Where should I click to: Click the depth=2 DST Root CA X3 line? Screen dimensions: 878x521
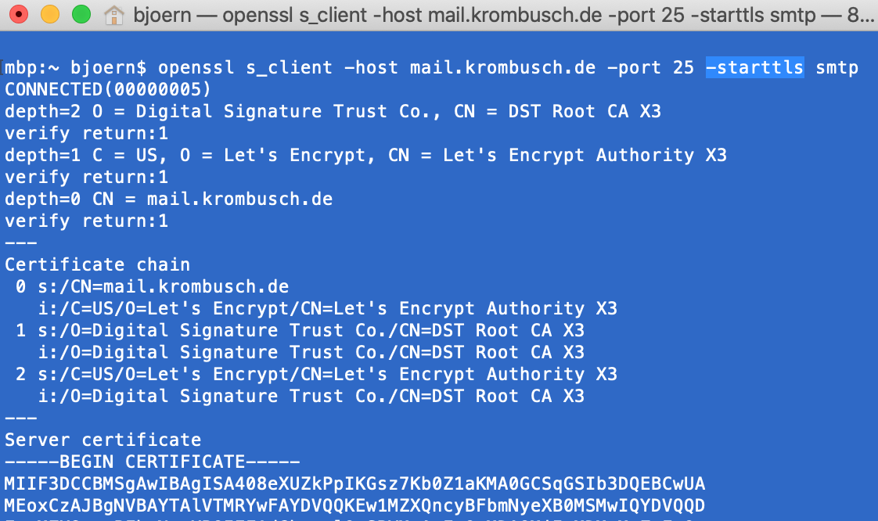333,111
